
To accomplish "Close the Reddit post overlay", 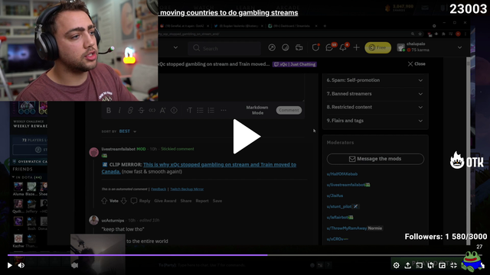I will [x=416, y=64].
